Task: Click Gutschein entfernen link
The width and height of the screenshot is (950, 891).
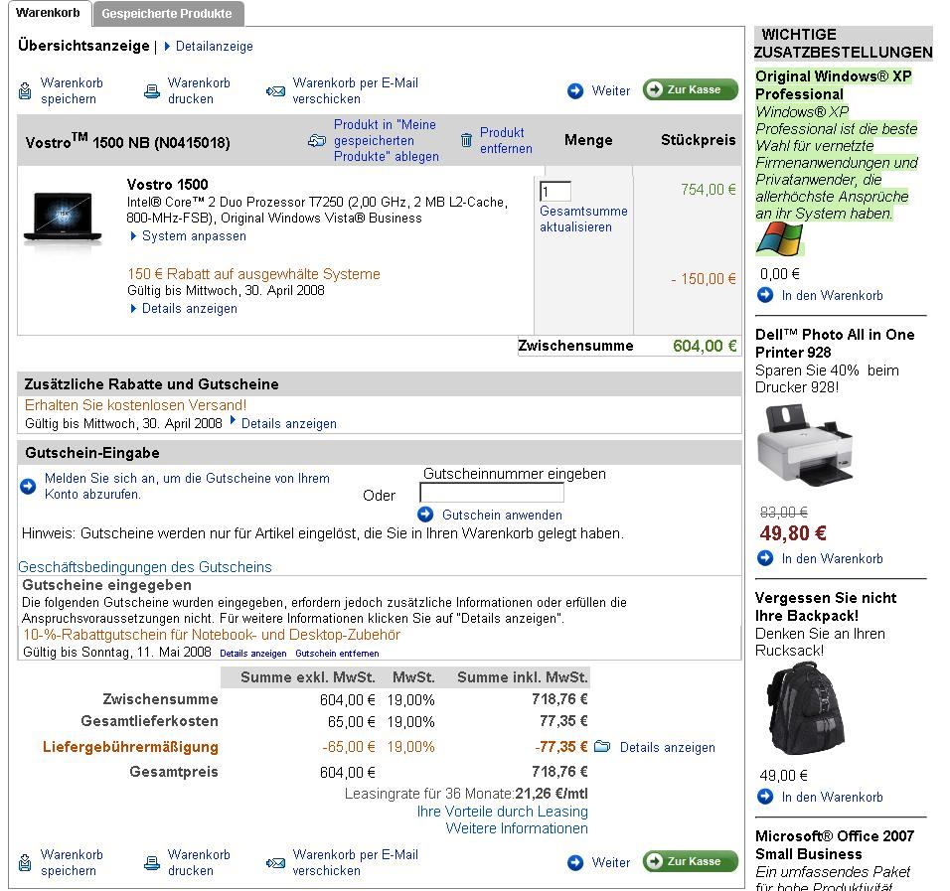Action: [337, 654]
